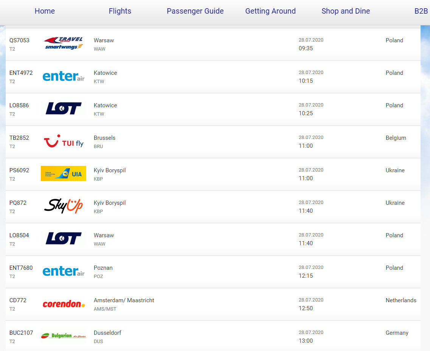Select the Amsterdam/ Maastricht destination text
430x351 pixels.
124,300
